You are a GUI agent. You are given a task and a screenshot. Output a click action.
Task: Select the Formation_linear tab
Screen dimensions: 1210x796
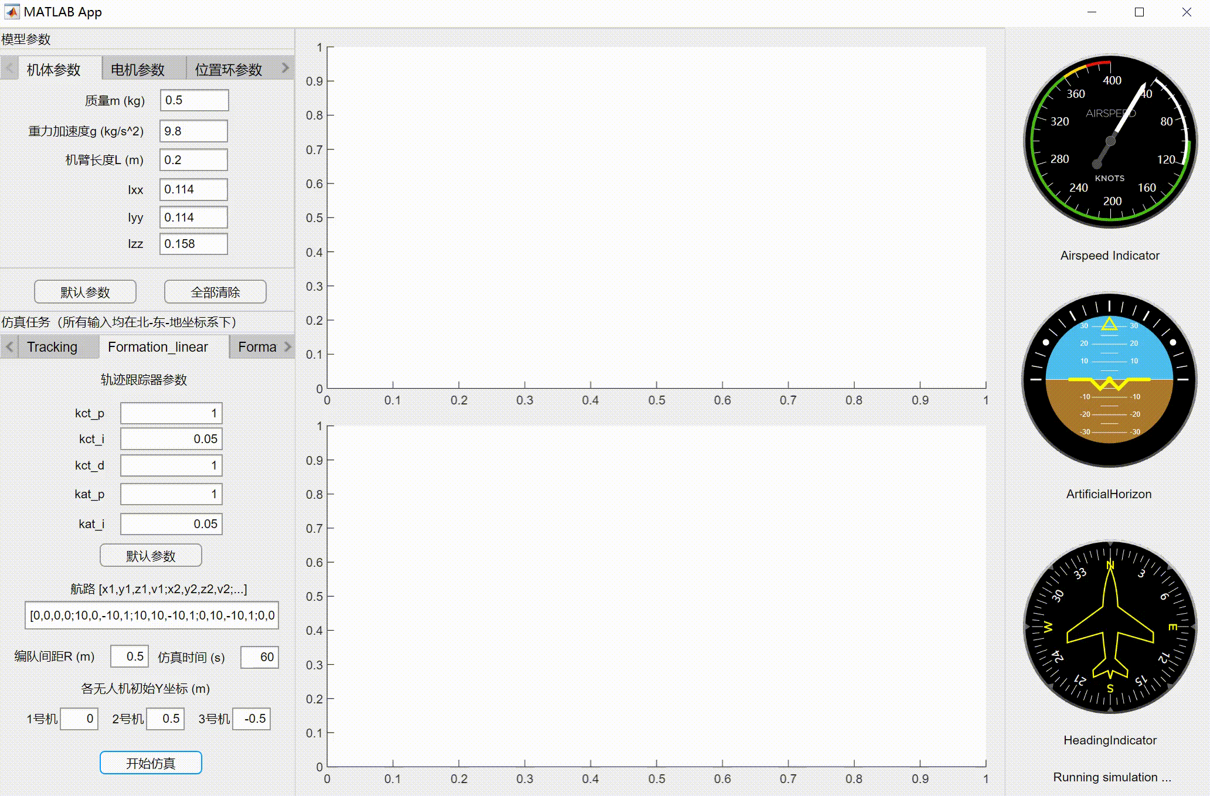click(x=158, y=347)
